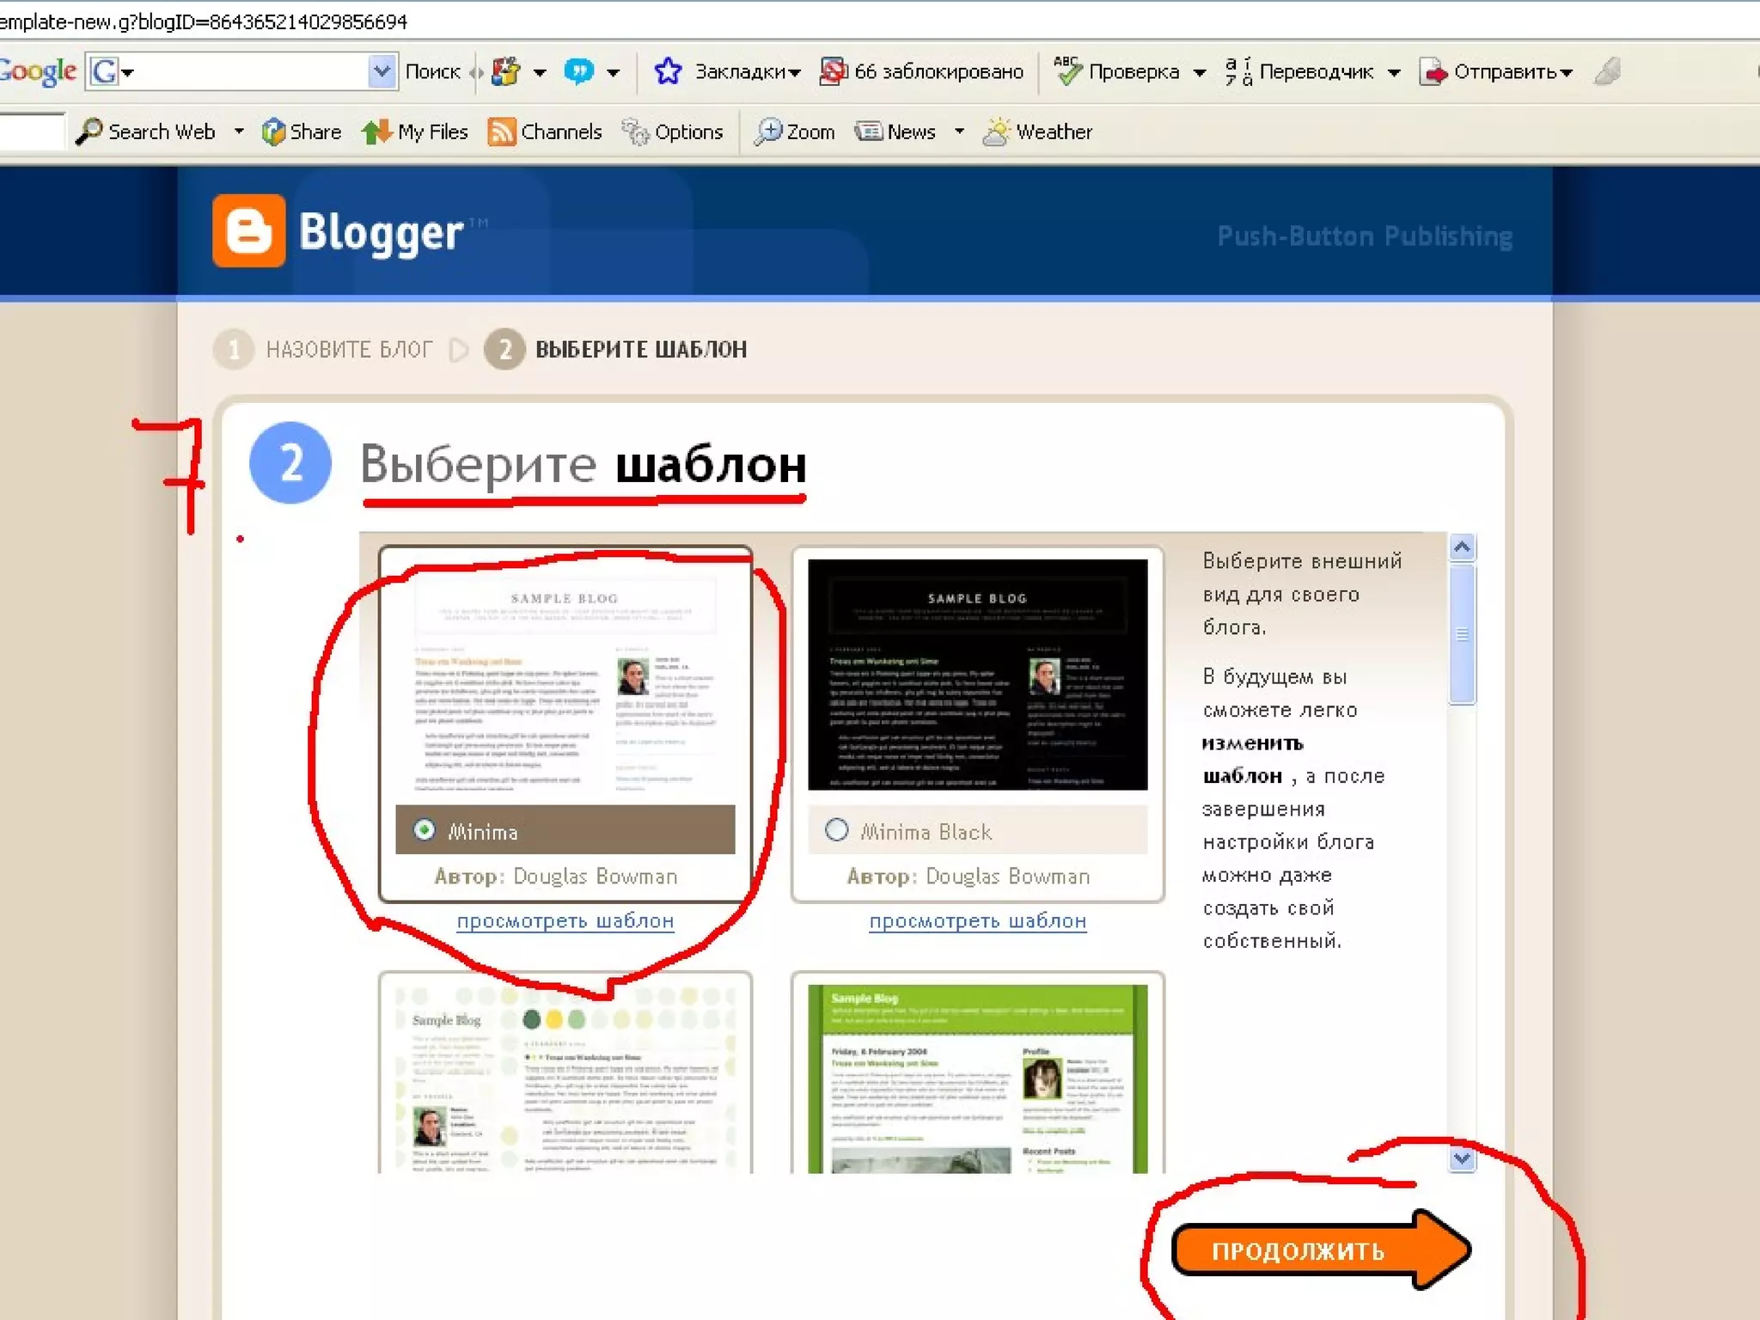Expand the Google search box dropdown
Screen dimensions: 1760x1320
(381, 71)
